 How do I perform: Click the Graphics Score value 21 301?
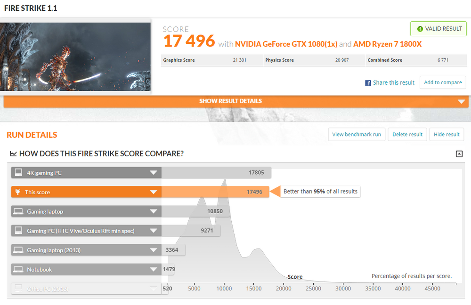tap(239, 60)
